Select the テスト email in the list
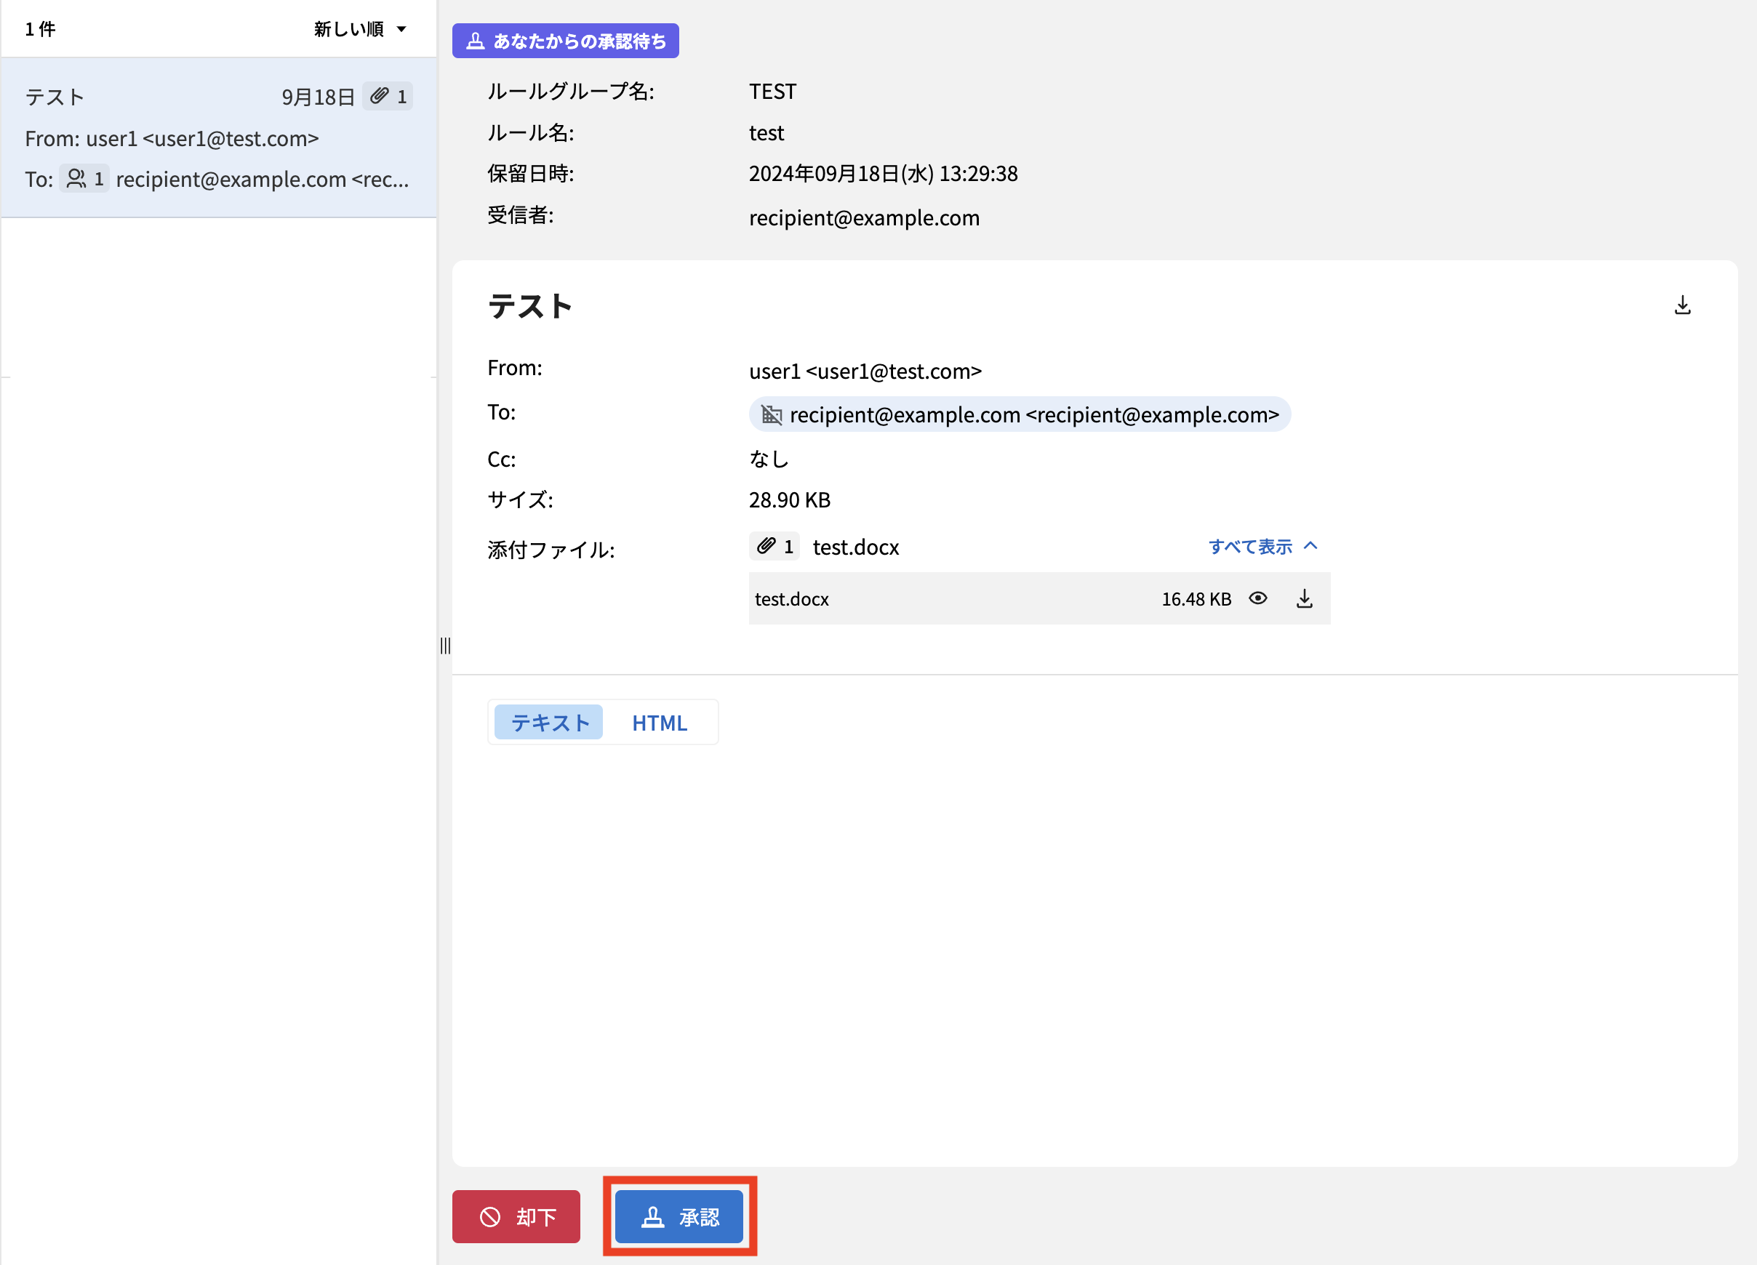The image size is (1757, 1265). click(219, 137)
